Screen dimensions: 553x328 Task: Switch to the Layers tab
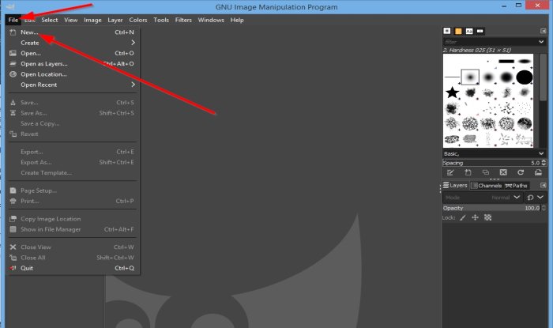455,185
